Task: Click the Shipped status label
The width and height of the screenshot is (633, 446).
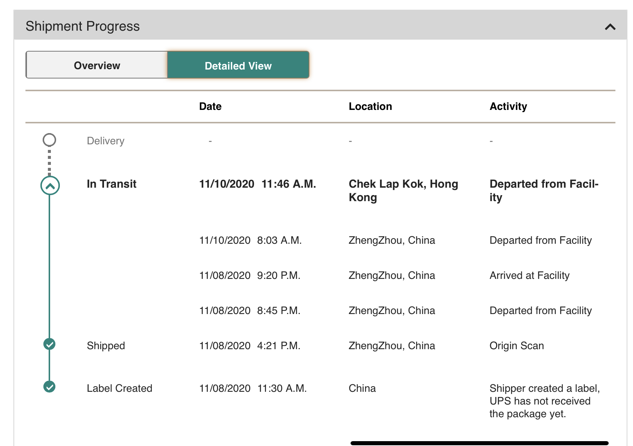Action: 106,346
